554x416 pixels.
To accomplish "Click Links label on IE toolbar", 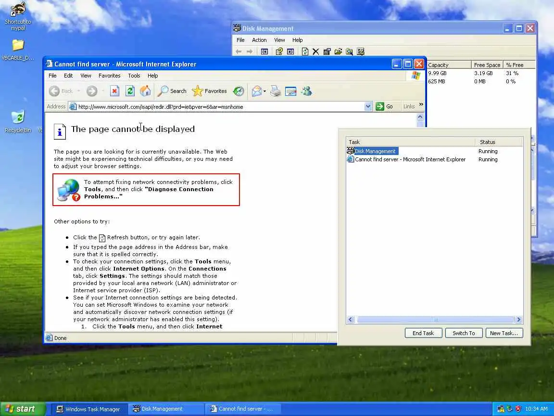I will click(x=409, y=106).
